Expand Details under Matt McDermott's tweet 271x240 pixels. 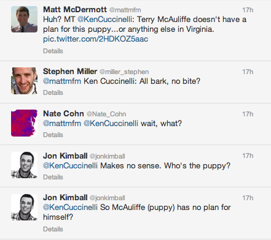click(53, 51)
